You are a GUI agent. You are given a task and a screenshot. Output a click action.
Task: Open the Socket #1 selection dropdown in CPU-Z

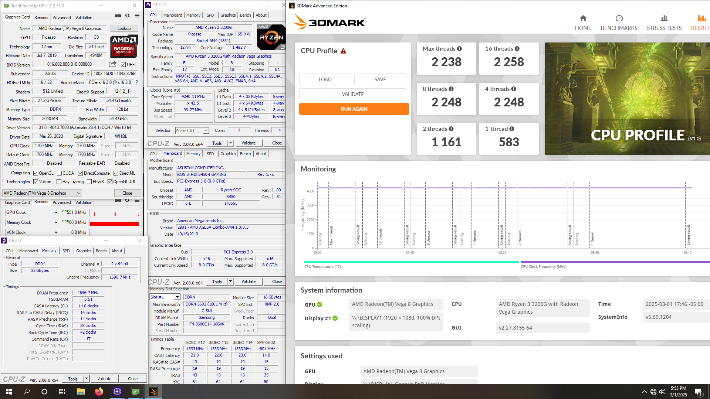coord(192,131)
